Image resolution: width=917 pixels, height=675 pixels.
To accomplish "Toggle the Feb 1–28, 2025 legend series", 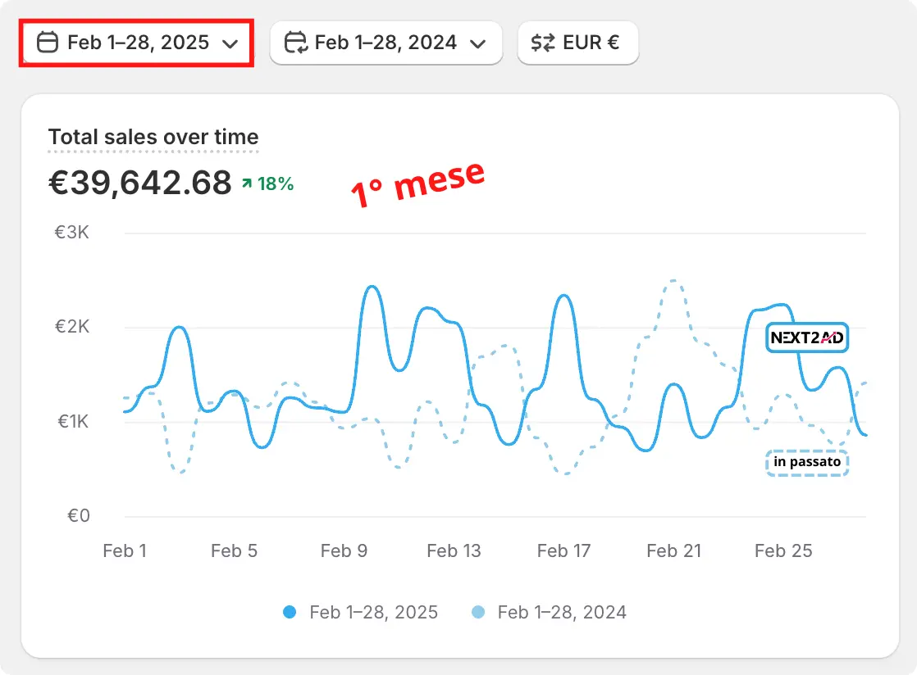I will tap(373, 612).
